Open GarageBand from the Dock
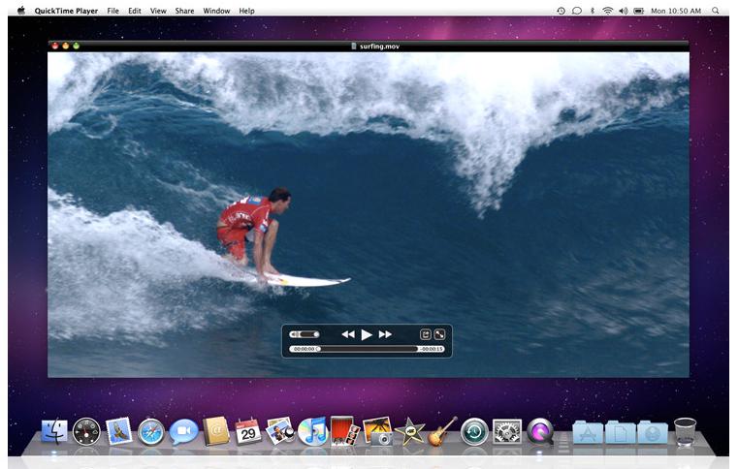The image size is (738, 469). point(442,431)
